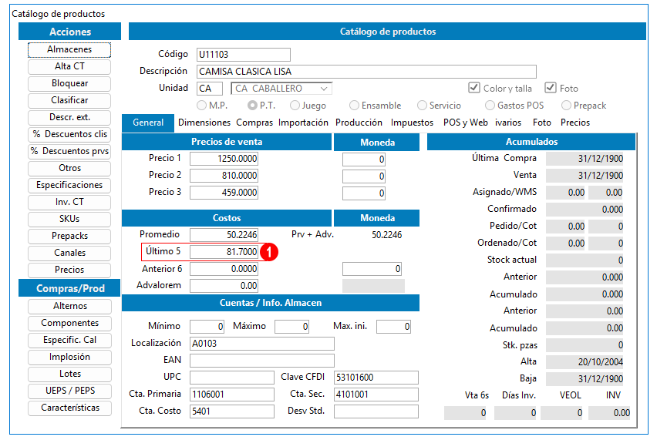Click the Moneda field for Precio 1

(364, 159)
